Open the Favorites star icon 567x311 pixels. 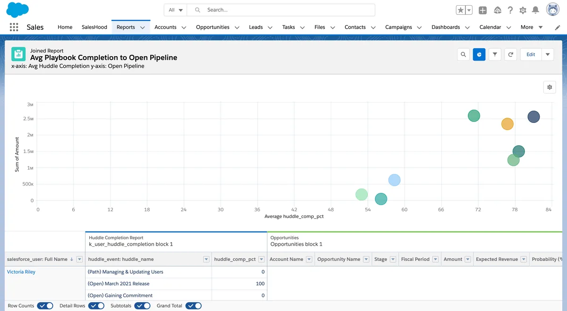pos(461,10)
